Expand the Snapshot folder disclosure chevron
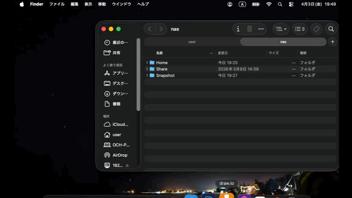This screenshot has height=198, width=352. (147, 75)
